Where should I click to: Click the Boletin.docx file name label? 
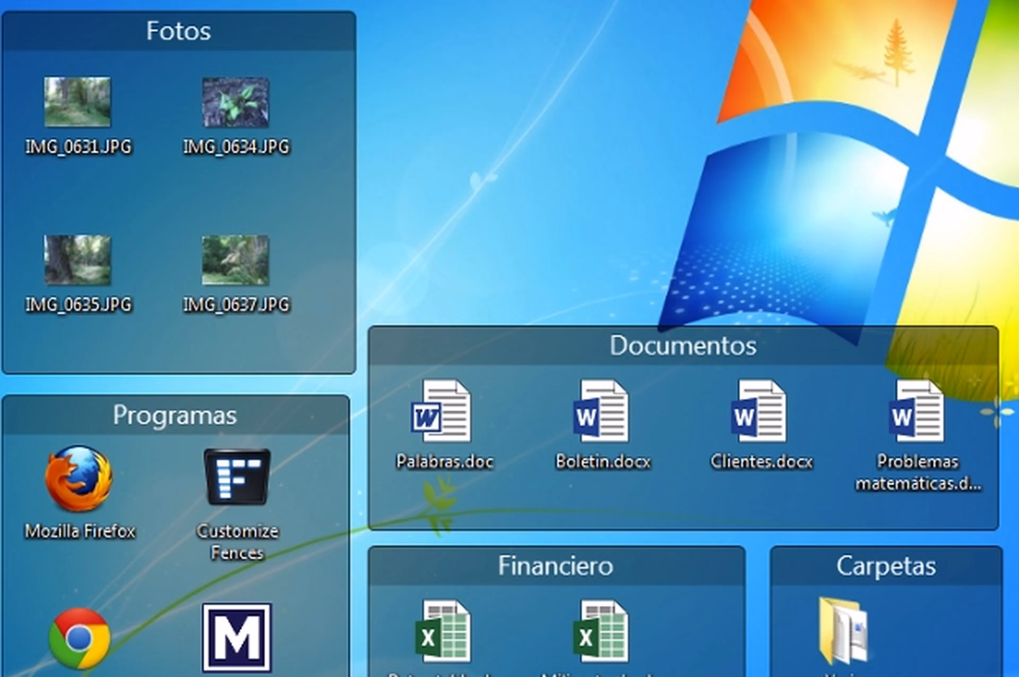coord(603,462)
